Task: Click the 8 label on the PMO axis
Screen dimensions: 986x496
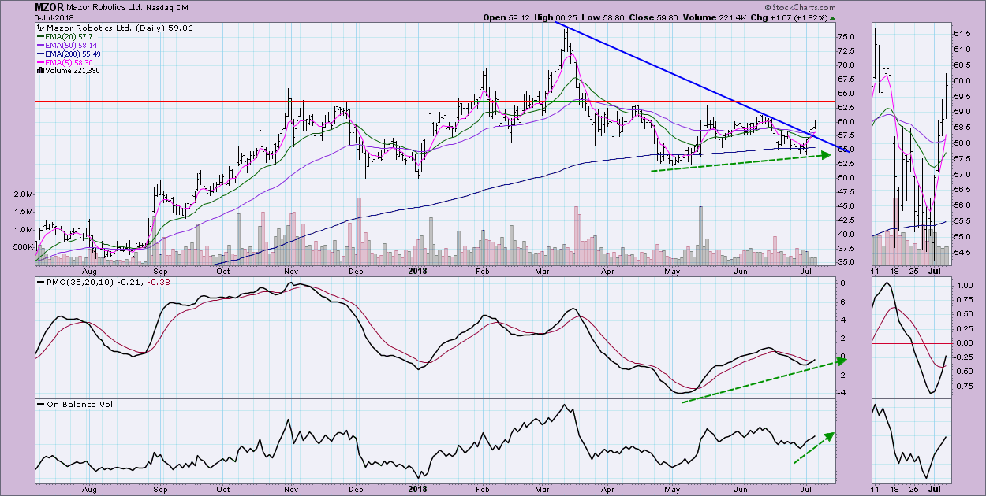Action: point(842,283)
